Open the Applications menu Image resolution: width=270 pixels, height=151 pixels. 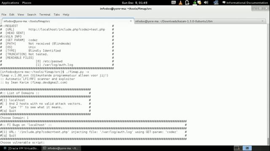(x=10, y=3)
